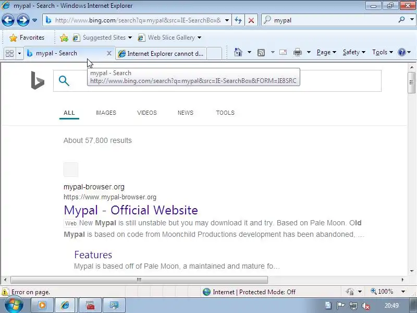The width and height of the screenshot is (417, 313).
Task: Click the horizontal scrollbar thumb
Action: (x=139, y=280)
